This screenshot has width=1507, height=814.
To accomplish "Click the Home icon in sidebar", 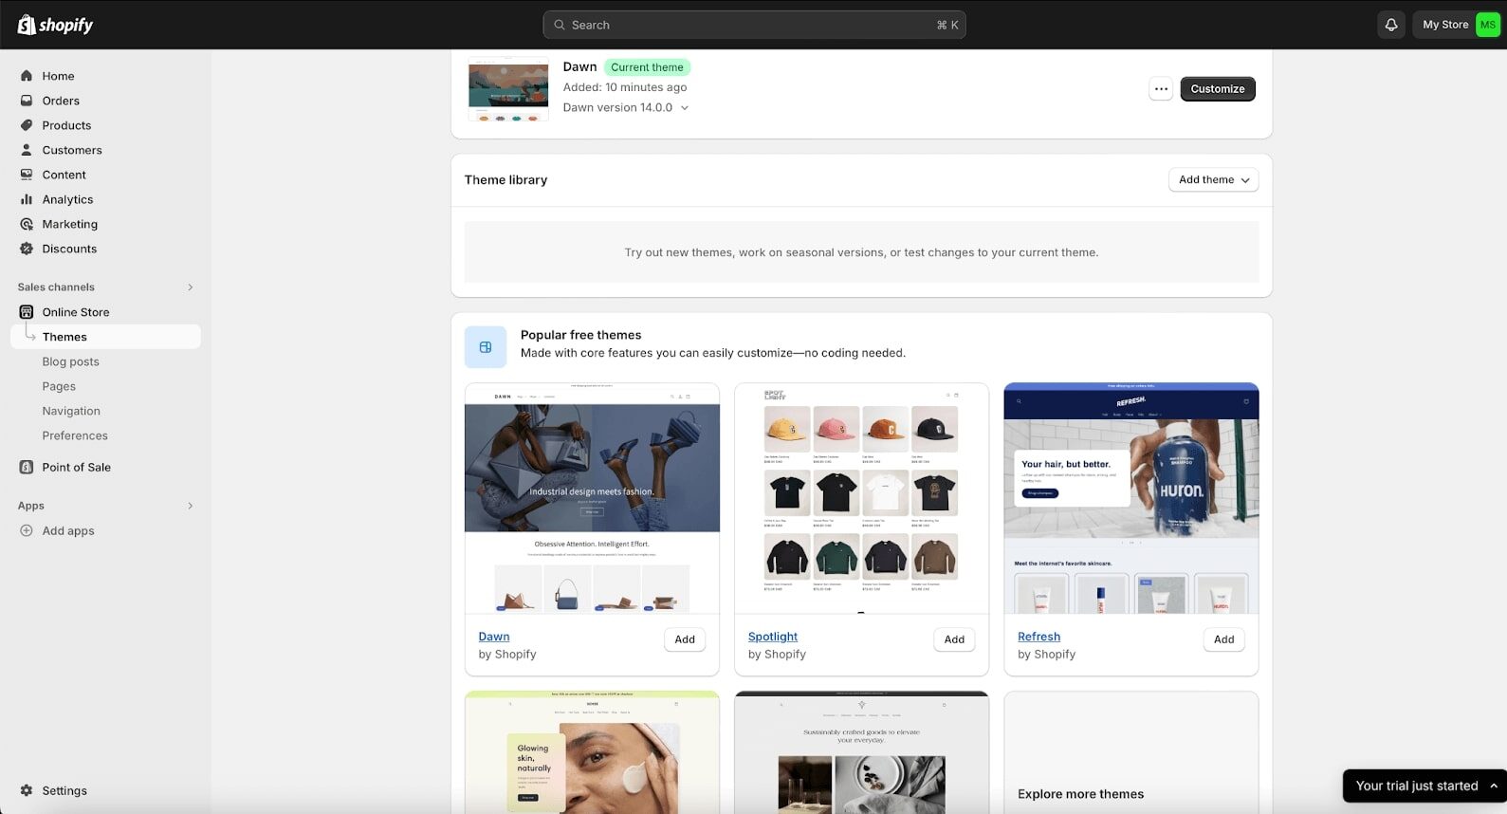I will [27, 76].
